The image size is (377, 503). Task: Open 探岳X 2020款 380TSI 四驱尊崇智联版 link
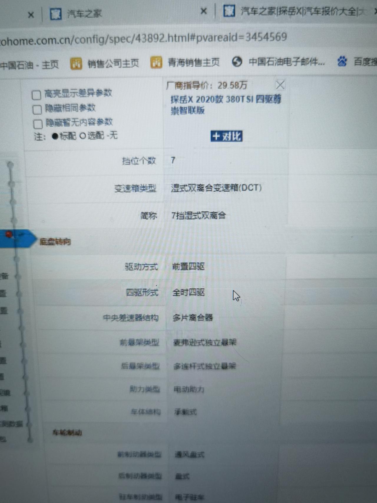226,105
